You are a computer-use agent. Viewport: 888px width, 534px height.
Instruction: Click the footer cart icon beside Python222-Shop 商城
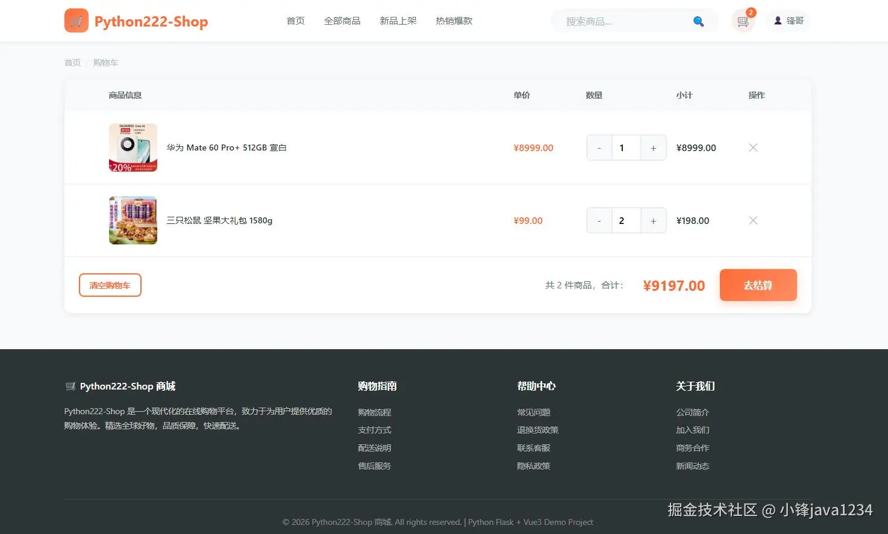pyautogui.click(x=70, y=387)
